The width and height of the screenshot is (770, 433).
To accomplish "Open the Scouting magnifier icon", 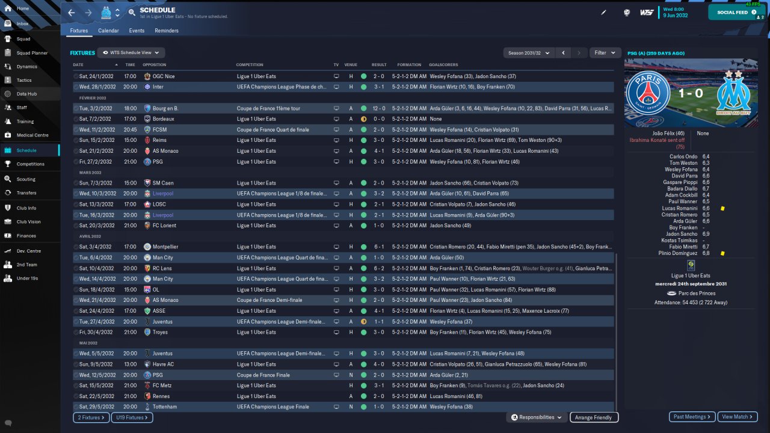I will (8, 179).
